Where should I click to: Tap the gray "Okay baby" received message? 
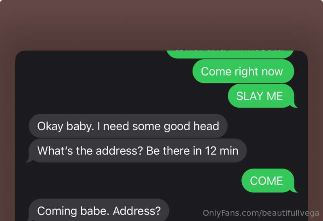coord(128,126)
